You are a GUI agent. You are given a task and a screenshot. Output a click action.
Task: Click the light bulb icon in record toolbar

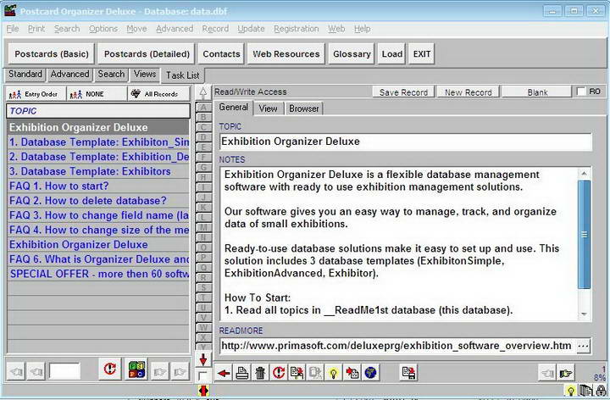[x=334, y=373]
